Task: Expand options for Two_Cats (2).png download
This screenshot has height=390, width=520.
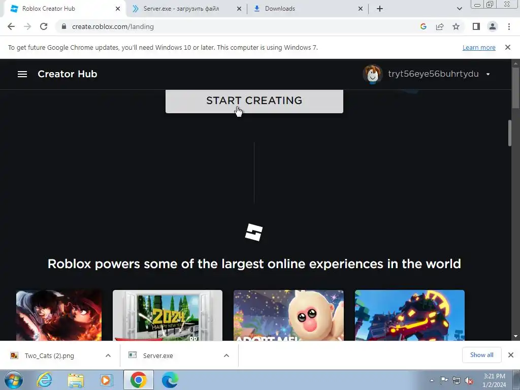Action: pyautogui.click(x=108, y=355)
